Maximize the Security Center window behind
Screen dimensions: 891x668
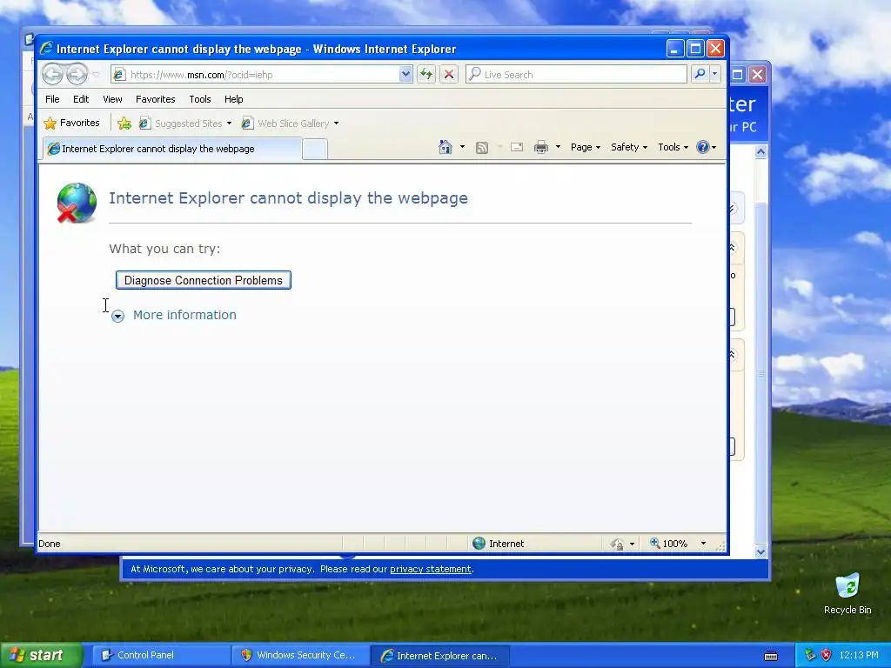pyautogui.click(x=737, y=75)
